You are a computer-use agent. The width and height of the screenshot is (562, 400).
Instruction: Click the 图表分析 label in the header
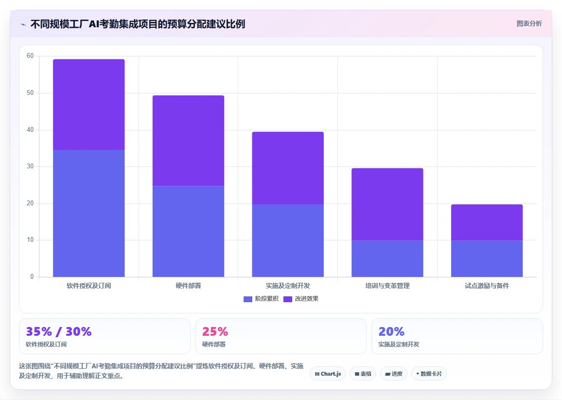tap(529, 24)
